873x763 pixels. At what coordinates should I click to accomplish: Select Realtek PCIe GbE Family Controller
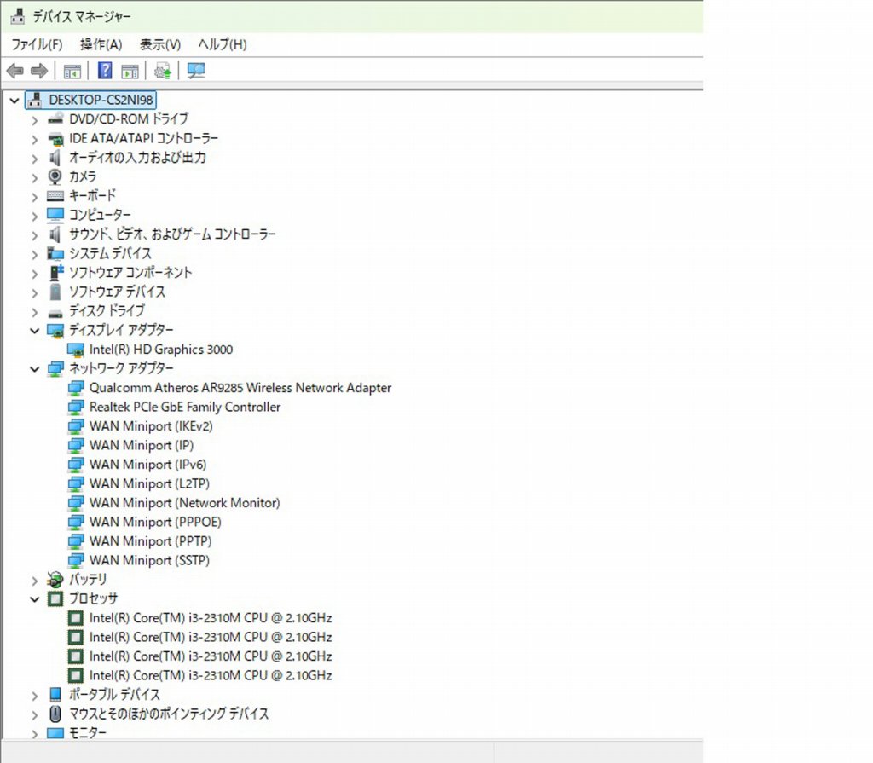184,408
